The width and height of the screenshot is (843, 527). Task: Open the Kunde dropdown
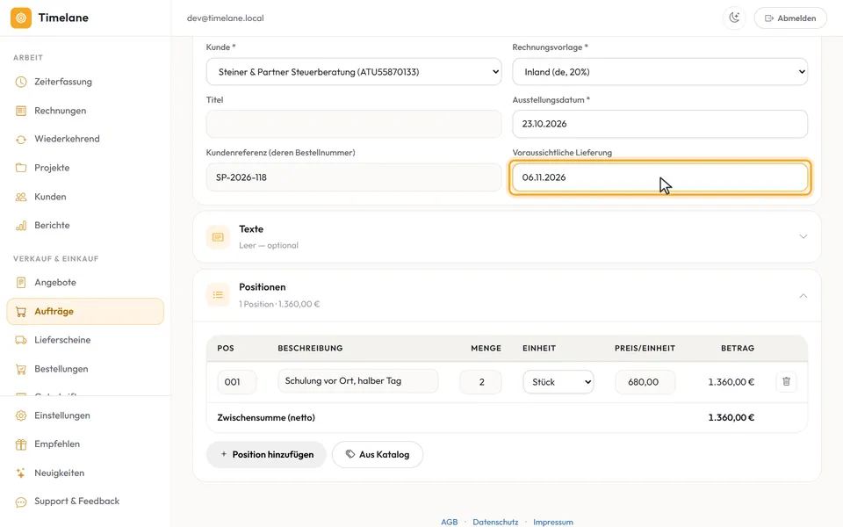[354, 71]
